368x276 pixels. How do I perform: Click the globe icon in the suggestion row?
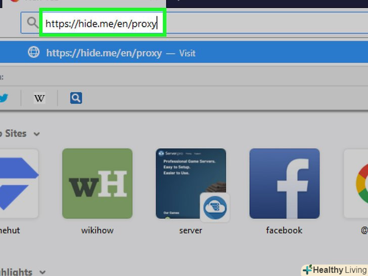coord(34,52)
